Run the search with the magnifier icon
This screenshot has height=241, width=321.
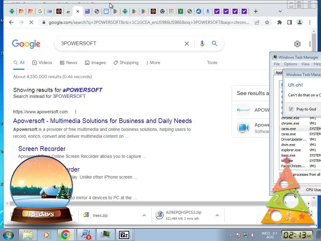pos(214,43)
